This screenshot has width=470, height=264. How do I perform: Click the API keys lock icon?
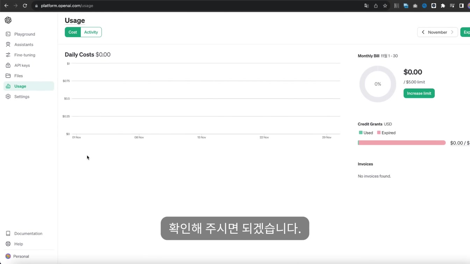[x=8, y=65]
